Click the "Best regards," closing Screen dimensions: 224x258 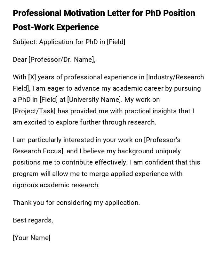click(x=33, y=220)
